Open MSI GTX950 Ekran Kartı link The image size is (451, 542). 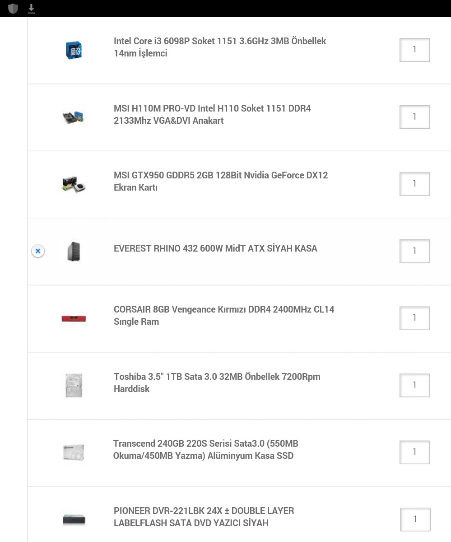point(221,181)
